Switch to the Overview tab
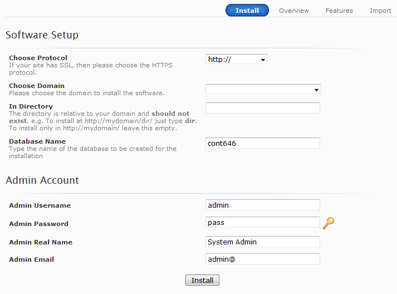Image resolution: width=397 pixels, height=294 pixels. tap(294, 11)
